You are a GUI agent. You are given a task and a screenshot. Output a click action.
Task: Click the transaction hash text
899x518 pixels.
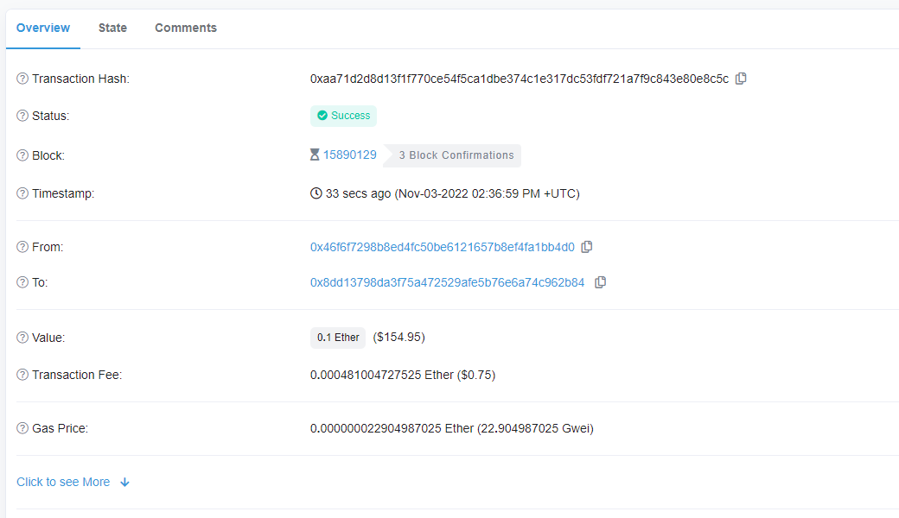520,79
